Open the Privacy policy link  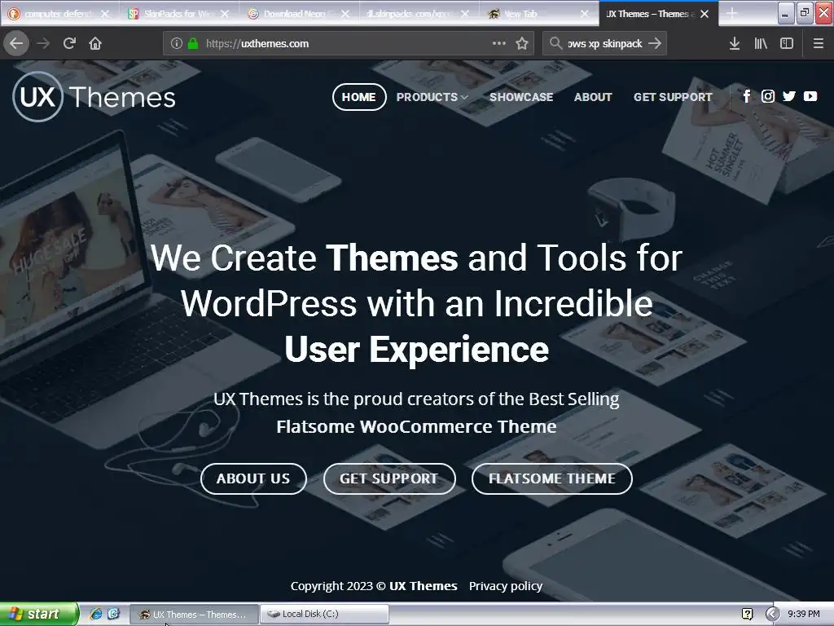coord(506,586)
